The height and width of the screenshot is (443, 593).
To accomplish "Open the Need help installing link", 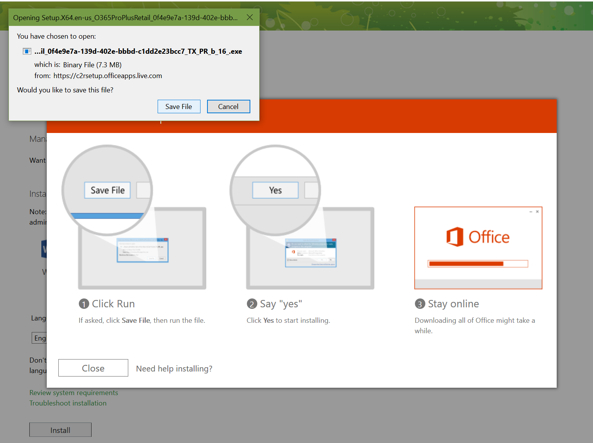I will tap(174, 369).
